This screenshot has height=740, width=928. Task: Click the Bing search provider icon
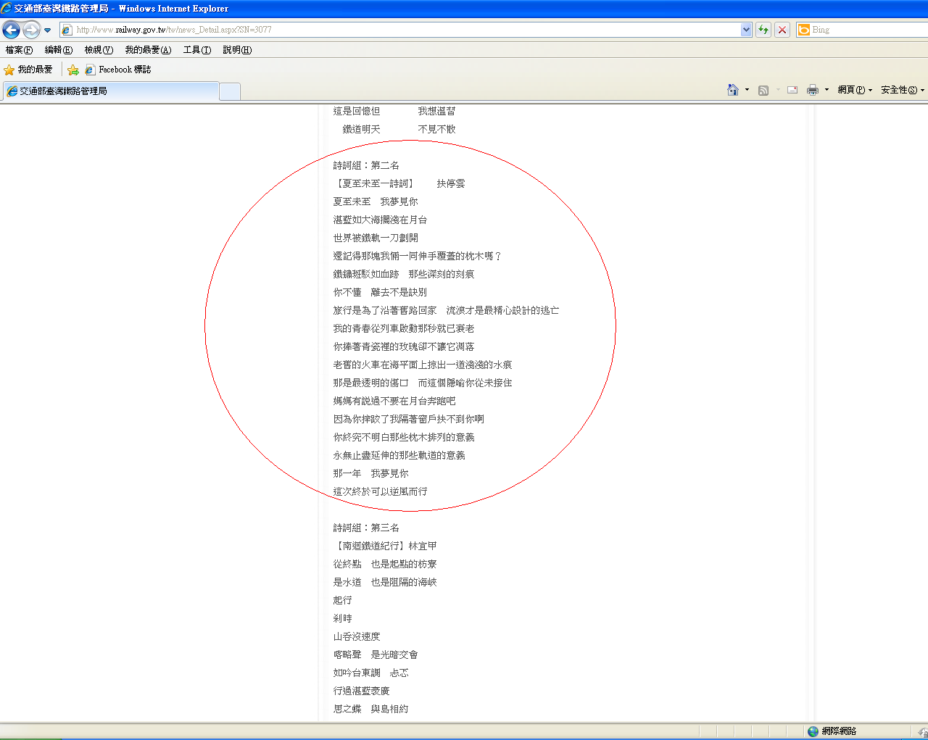point(803,30)
